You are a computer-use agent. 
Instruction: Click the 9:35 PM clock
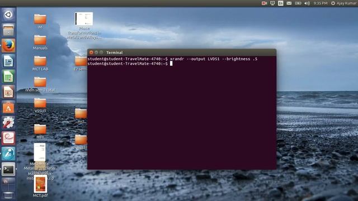point(321,3)
